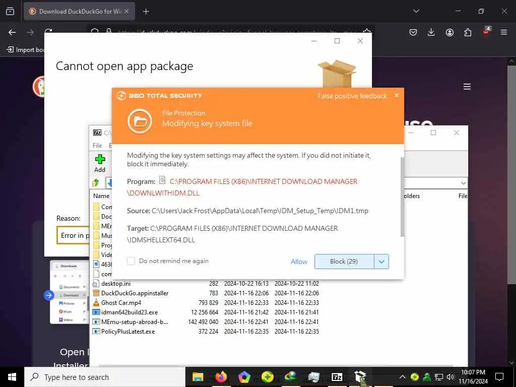Open volume tray icon
516x387 pixels.
(450, 377)
